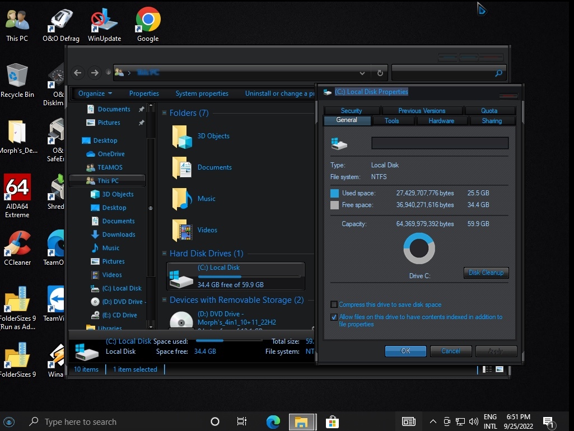
Task: Open Microsoft Edge from the taskbar
Action: pos(273,421)
